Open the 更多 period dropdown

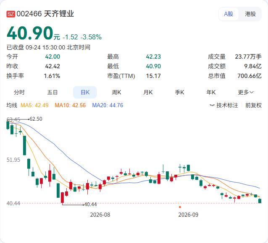tap(246, 93)
